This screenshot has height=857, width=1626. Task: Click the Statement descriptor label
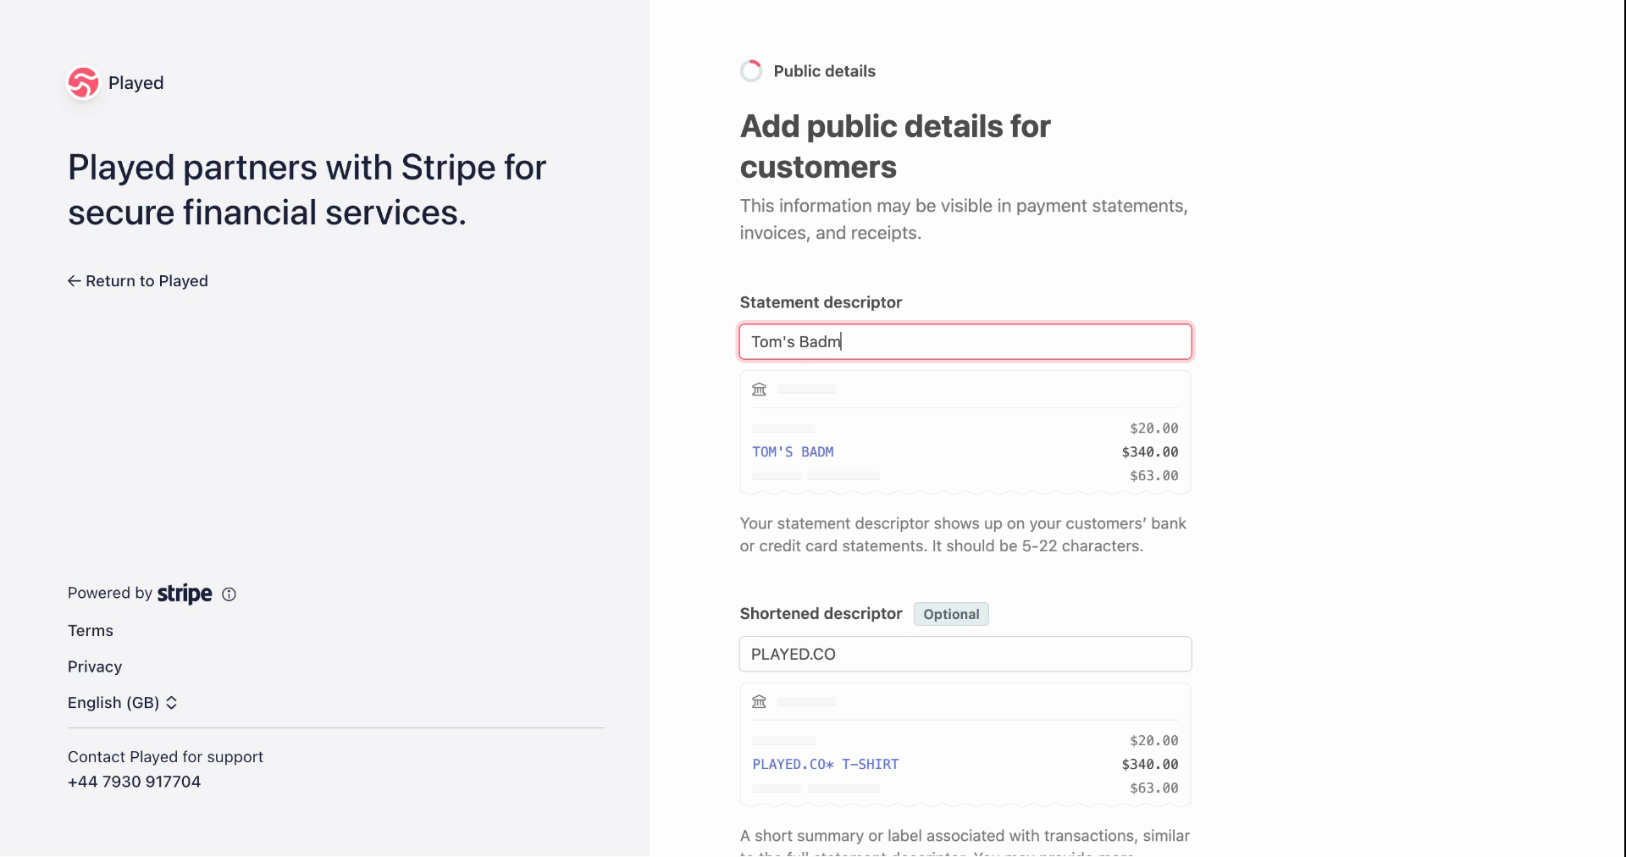click(821, 303)
